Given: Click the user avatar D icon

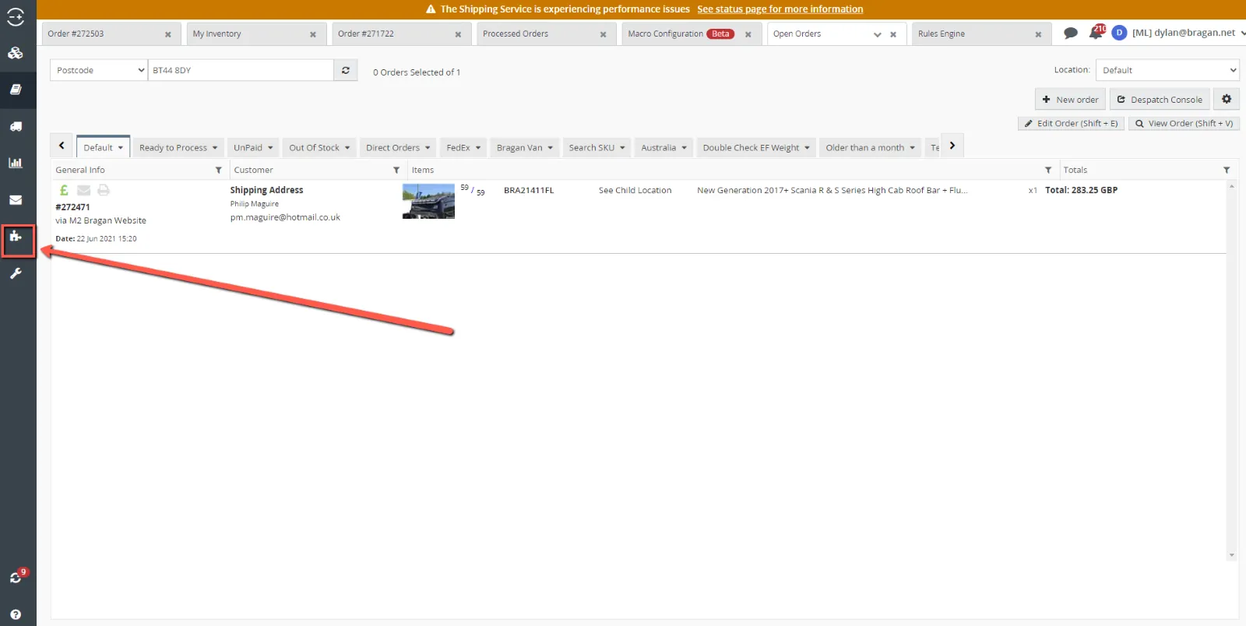Looking at the screenshot, I should coord(1119,33).
